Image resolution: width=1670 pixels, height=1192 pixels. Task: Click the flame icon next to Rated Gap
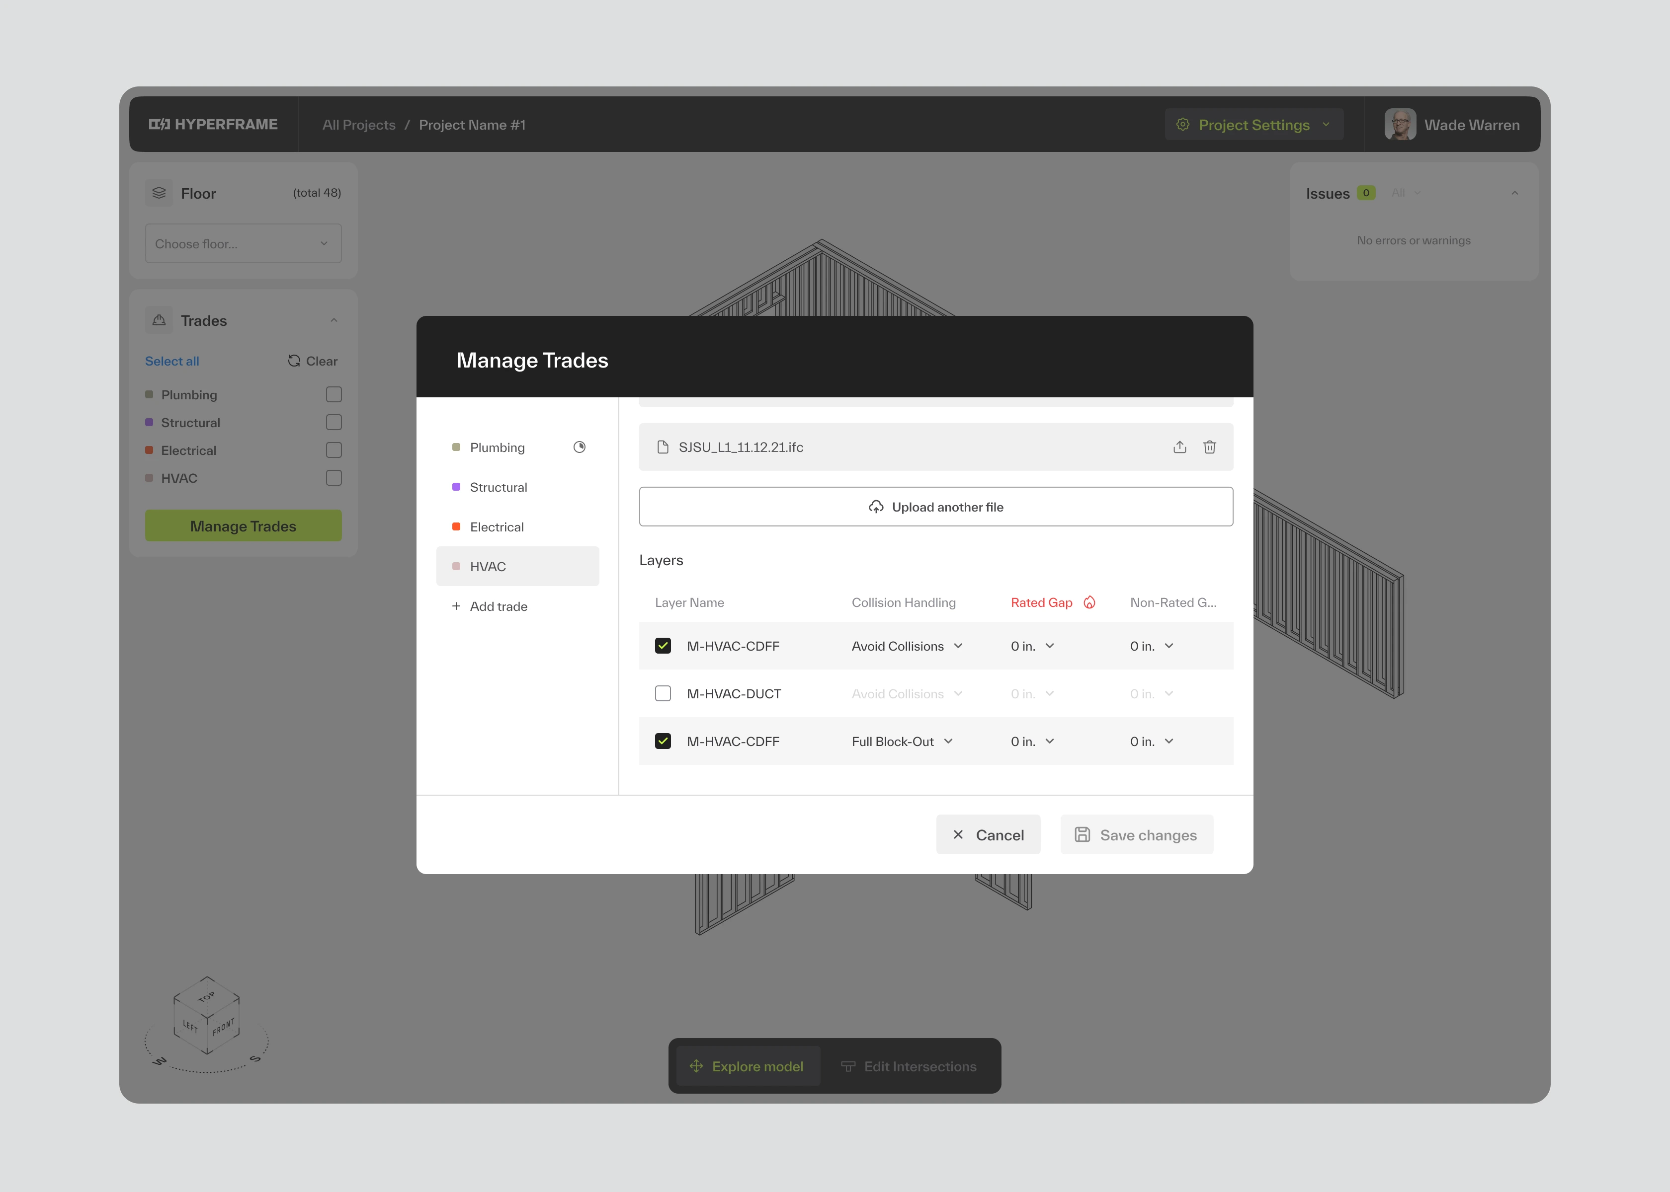[1090, 602]
